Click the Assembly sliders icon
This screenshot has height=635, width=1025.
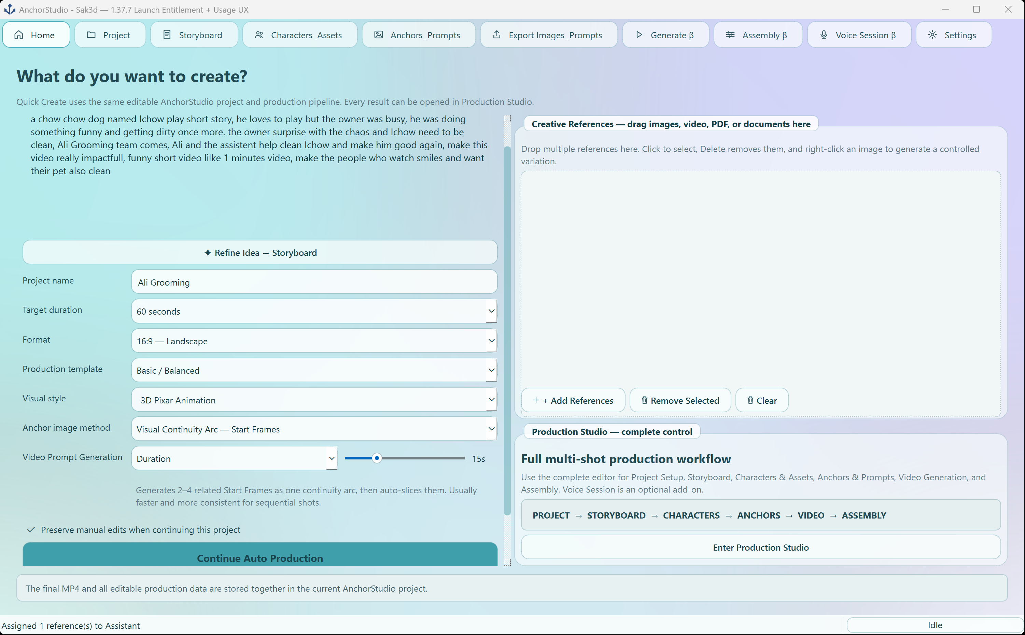pos(730,35)
